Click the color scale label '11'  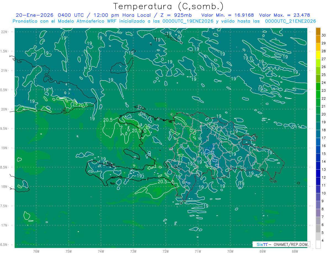(324, 185)
